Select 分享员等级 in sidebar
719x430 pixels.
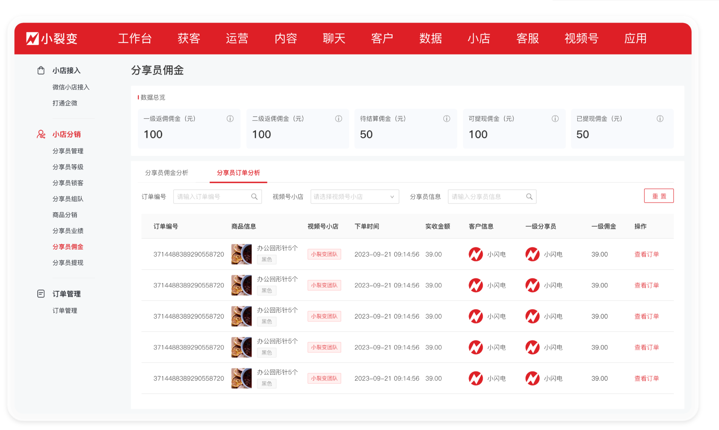pyautogui.click(x=68, y=167)
